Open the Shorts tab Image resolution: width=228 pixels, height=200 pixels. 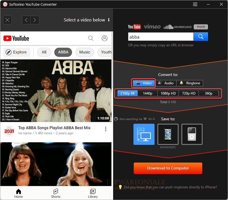56,193
